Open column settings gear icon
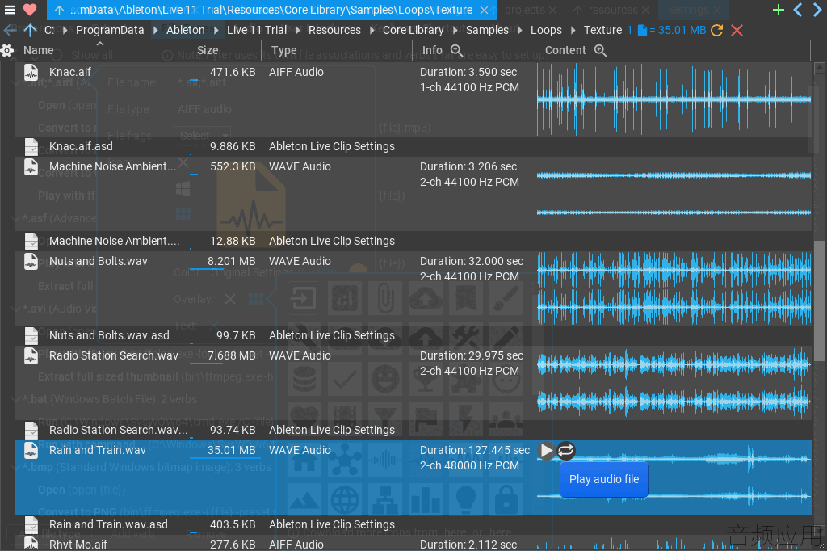Viewport: 827px width, 551px height. point(7,51)
